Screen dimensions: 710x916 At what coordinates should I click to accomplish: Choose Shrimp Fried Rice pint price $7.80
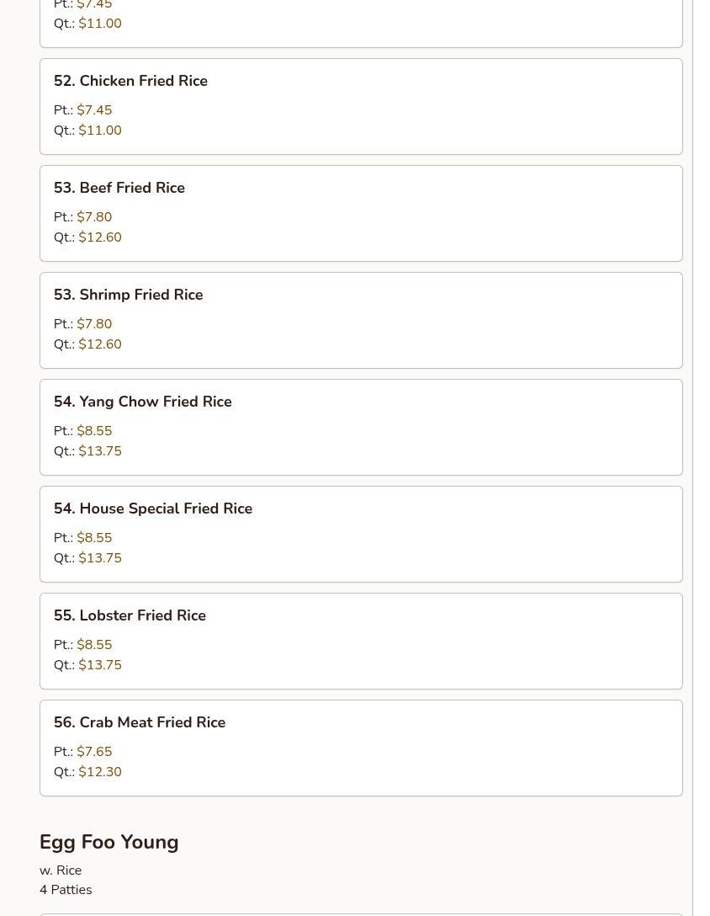pyautogui.click(x=94, y=324)
